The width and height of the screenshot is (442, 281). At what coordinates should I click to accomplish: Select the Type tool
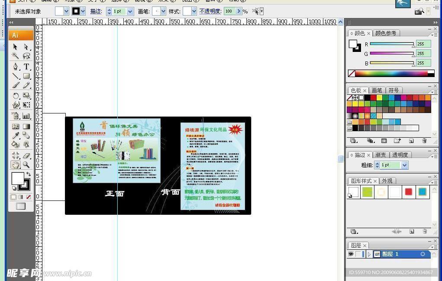click(x=26, y=67)
